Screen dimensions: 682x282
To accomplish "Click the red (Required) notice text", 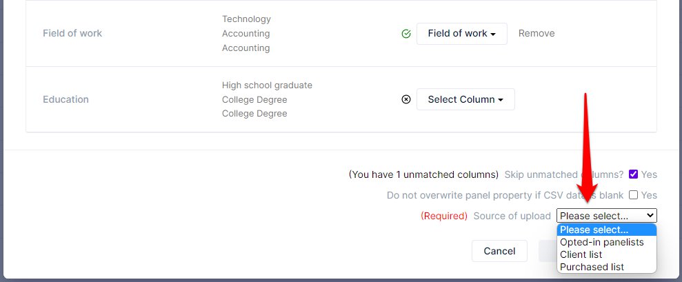I will 443,216.
